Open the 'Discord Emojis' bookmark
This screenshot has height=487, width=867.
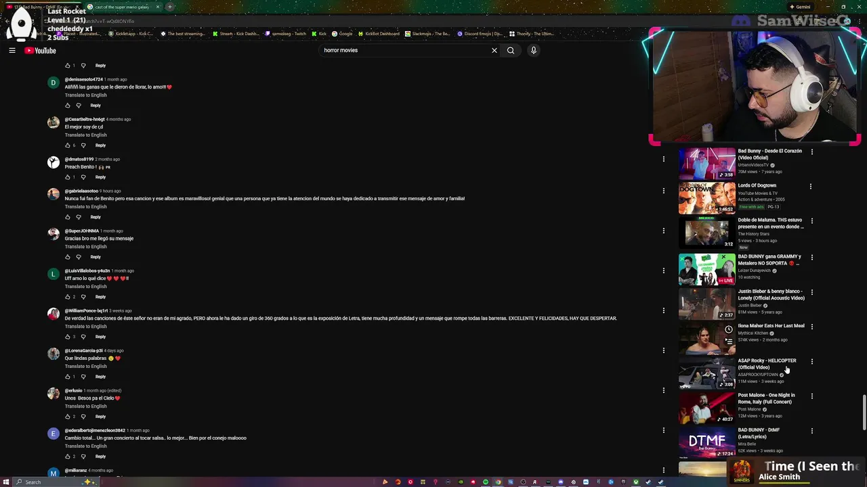480,34
